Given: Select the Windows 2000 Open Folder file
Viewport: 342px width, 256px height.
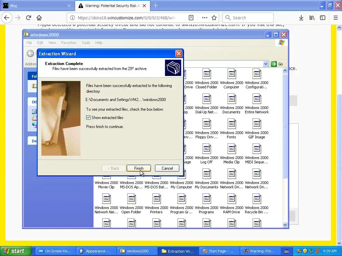Looking at the screenshot, I should tap(131, 204).
